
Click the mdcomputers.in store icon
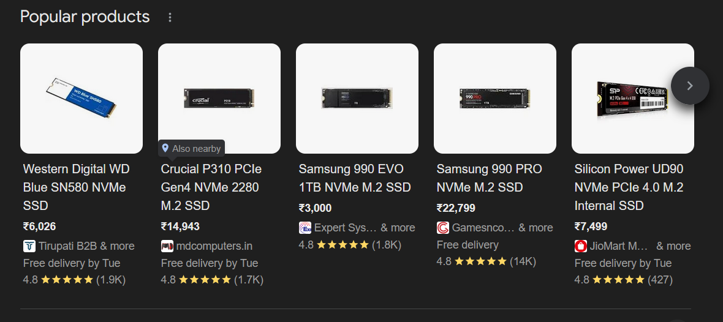click(167, 246)
